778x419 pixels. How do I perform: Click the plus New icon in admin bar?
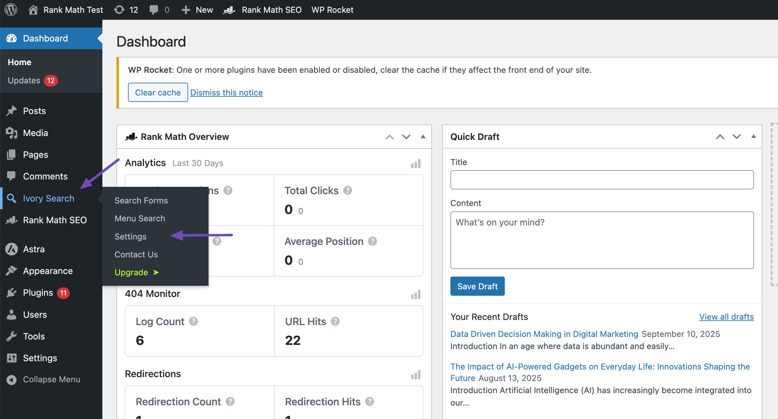click(x=186, y=10)
